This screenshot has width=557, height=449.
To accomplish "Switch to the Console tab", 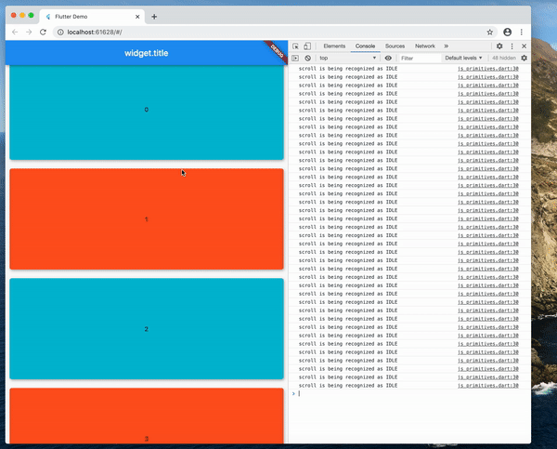I will click(365, 46).
